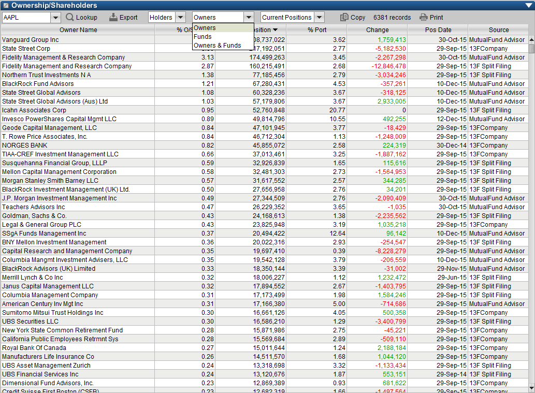Click in the AAPL ticker input field
The width and height of the screenshot is (535, 393).
(x=26, y=18)
